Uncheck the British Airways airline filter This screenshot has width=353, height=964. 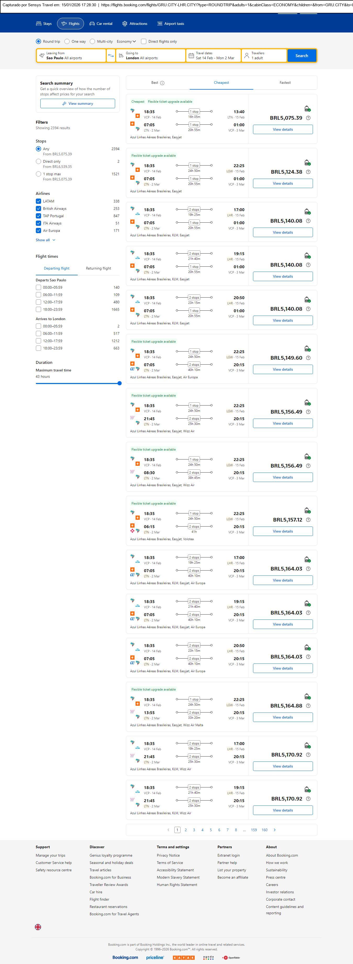point(38,209)
